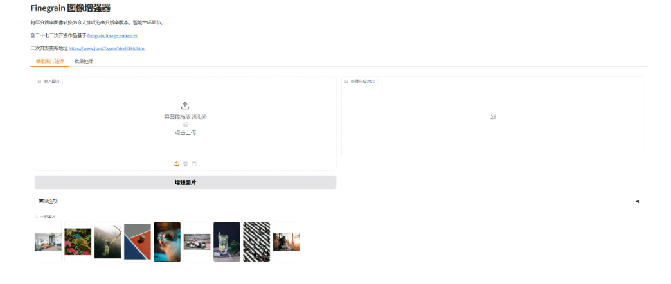The height and width of the screenshot is (284, 671).
Task: Choose the kitten example image
Action: [167, 242]
